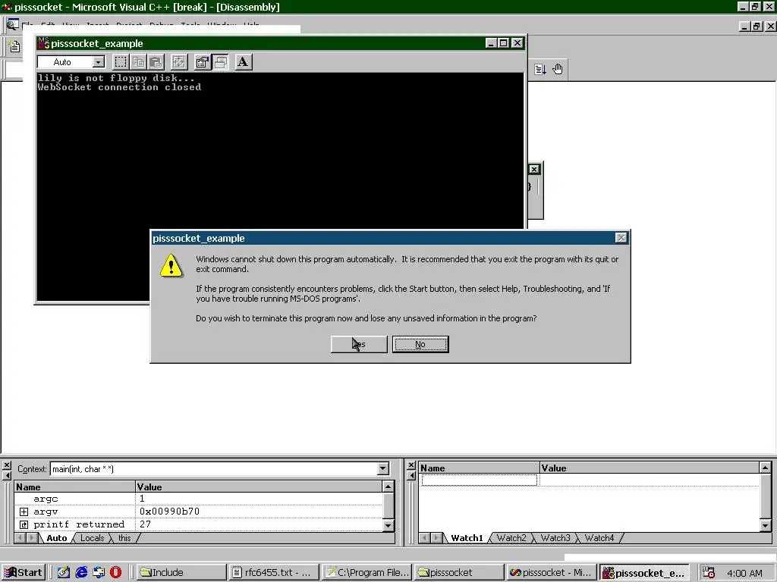This screenshot has width=777, height=582.
Task: Launch Opera from quick launch
Action: tap(115, 573)
